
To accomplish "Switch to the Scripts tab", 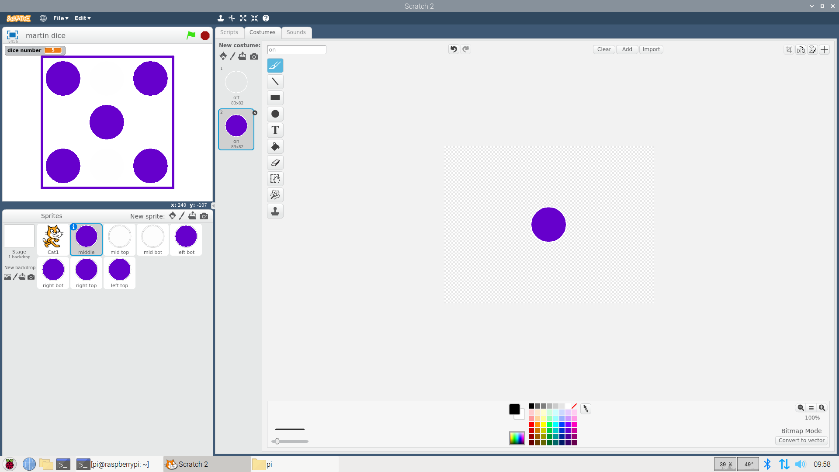I will [x=229, y=32].
